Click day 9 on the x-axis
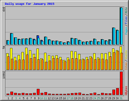The height and width of the screenshot is (101, 129). 39,98
